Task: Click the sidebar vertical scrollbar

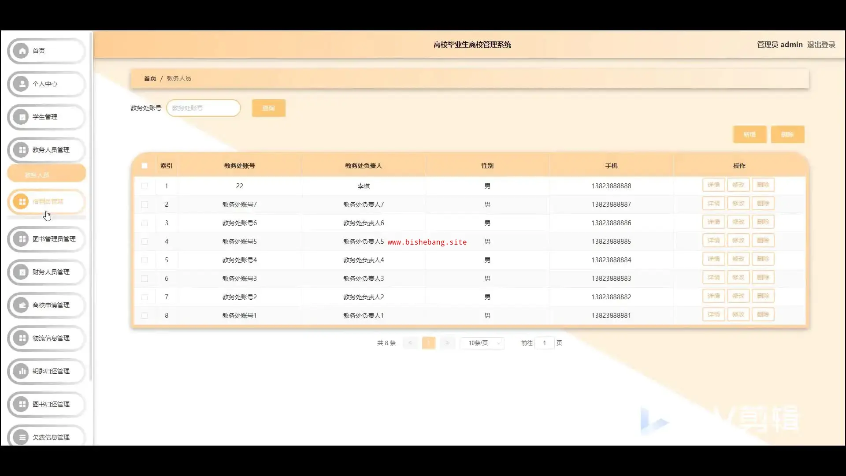Action: 91,207
